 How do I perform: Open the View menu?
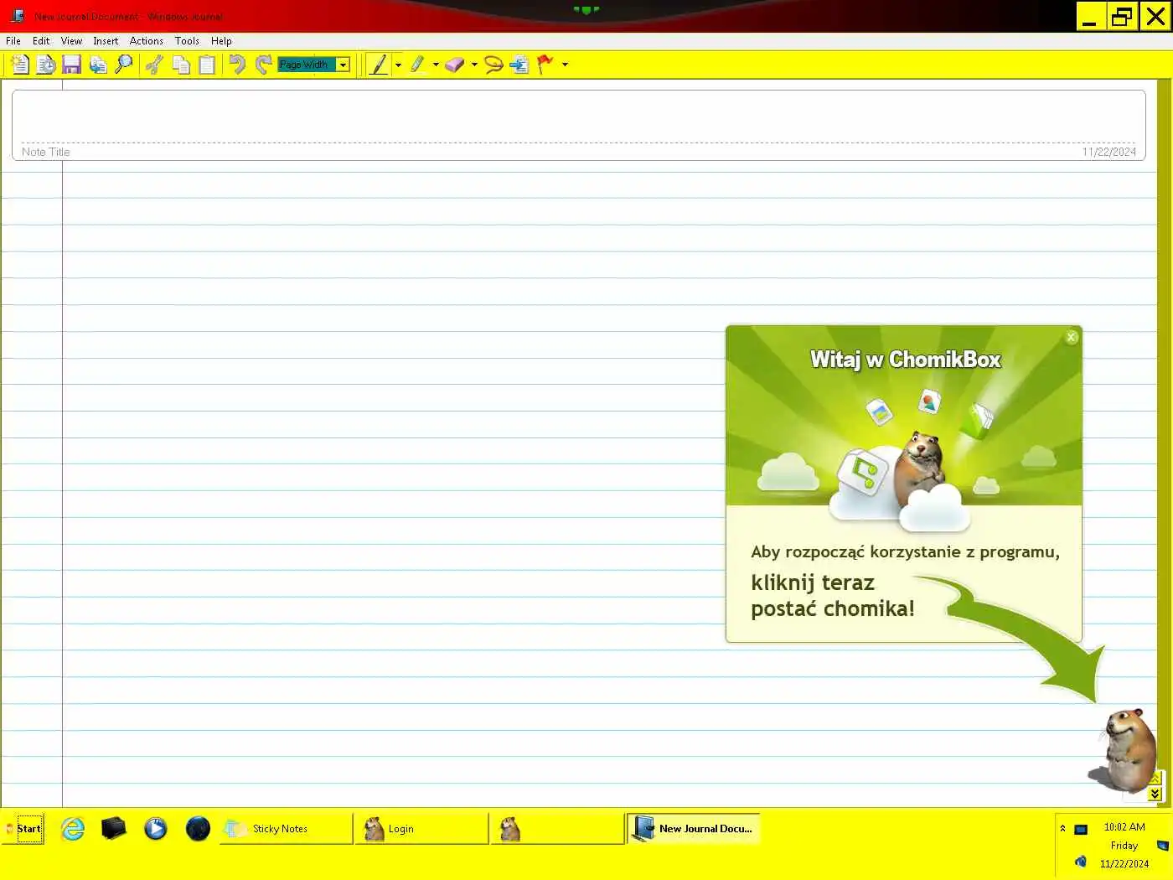71,41
